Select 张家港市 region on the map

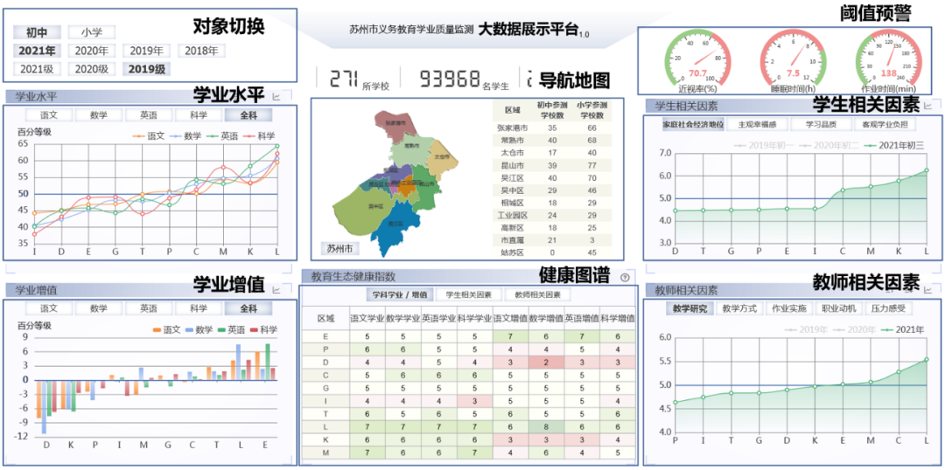click(395, 125)
